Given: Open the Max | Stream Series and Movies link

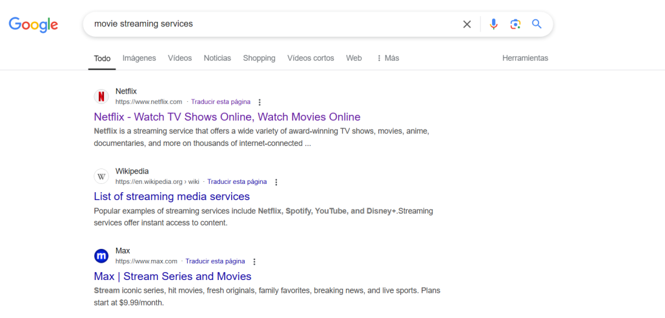Looking at the screenshot, I should (172, 277).
